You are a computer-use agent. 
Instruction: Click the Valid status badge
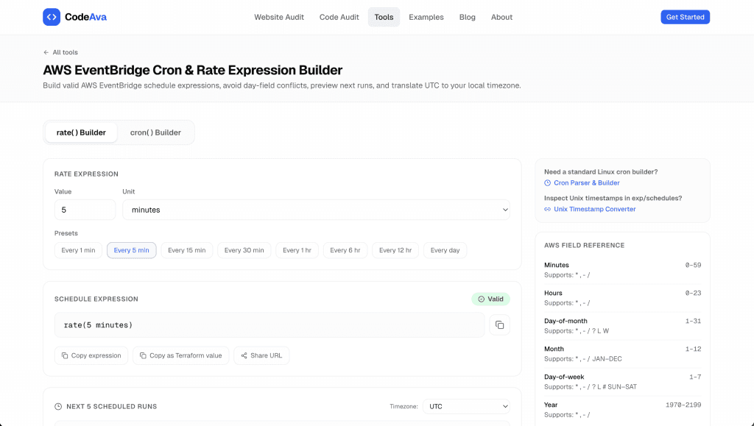(490, 299)
